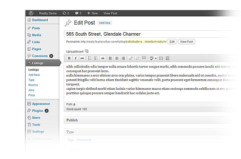The width and height of the screenshot is (241, 159).
Task: Apply Italic formatting in the editor
Action: click(76, 58)
